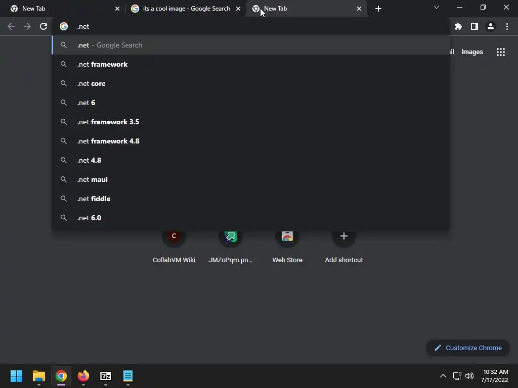518x388 pixels.
Task: Open Firefox from the taskbar
Action: coord(83,376)
